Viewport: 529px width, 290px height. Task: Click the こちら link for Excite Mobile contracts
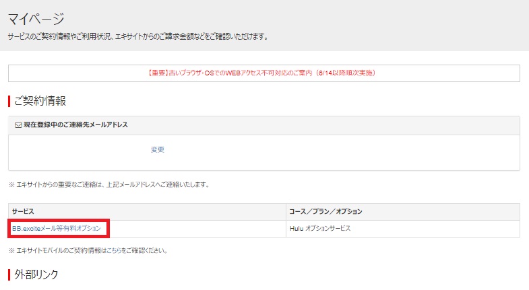click(114, 250)
